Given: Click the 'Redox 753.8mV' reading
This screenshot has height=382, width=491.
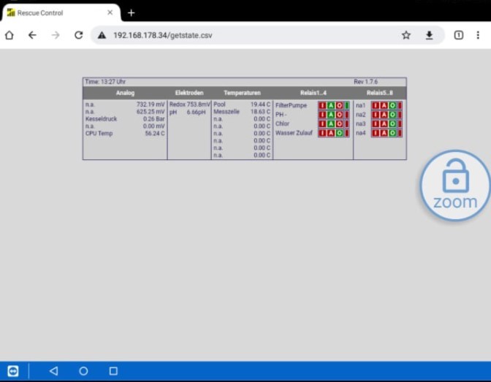Looking at the screenshot, I should (x=190, y=104).
